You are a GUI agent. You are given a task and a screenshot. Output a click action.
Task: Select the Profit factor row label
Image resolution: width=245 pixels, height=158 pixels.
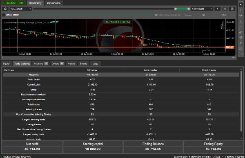pyautogui.click(x=33, y=79)
